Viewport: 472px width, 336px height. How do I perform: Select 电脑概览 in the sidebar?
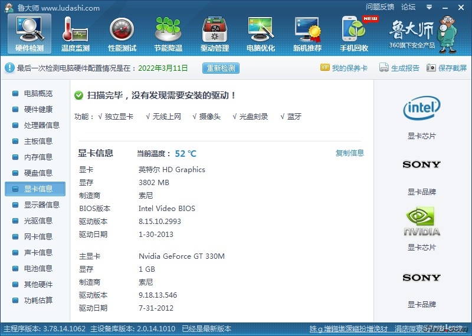38,94
